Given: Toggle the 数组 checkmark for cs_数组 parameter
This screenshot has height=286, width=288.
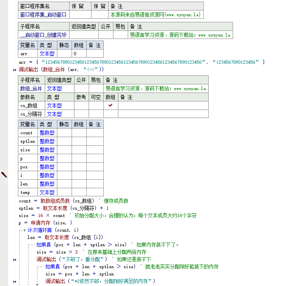Looking at the screenshot, I should (111, 105).
